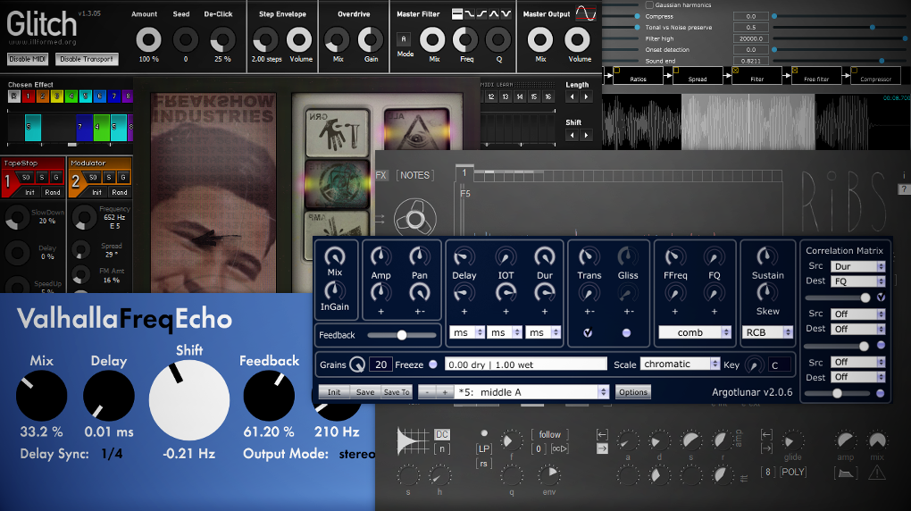Click the GRN hand button in Freakshow Industries

coord(338,132)
